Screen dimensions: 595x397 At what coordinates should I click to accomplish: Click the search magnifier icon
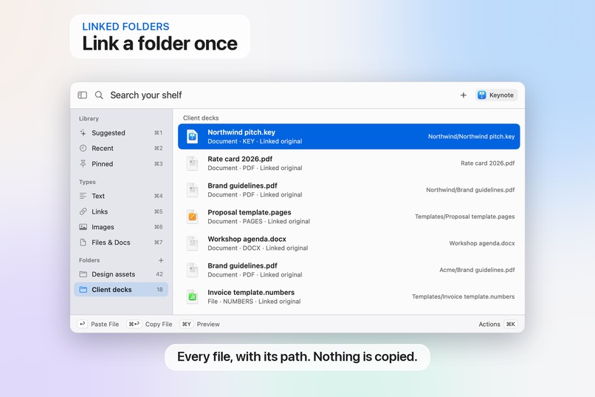coord(99,95)
